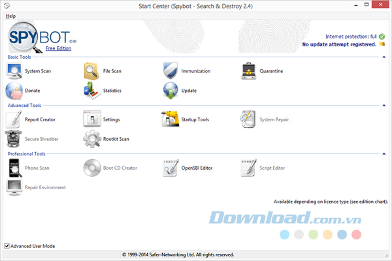This screenshot has width=392, height=261.
Task: Click the 'No update attempt registered' status text
Action: pos(338,44)
